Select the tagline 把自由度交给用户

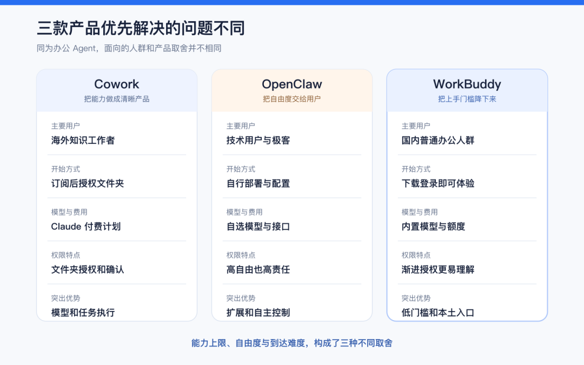coord(292,99)
